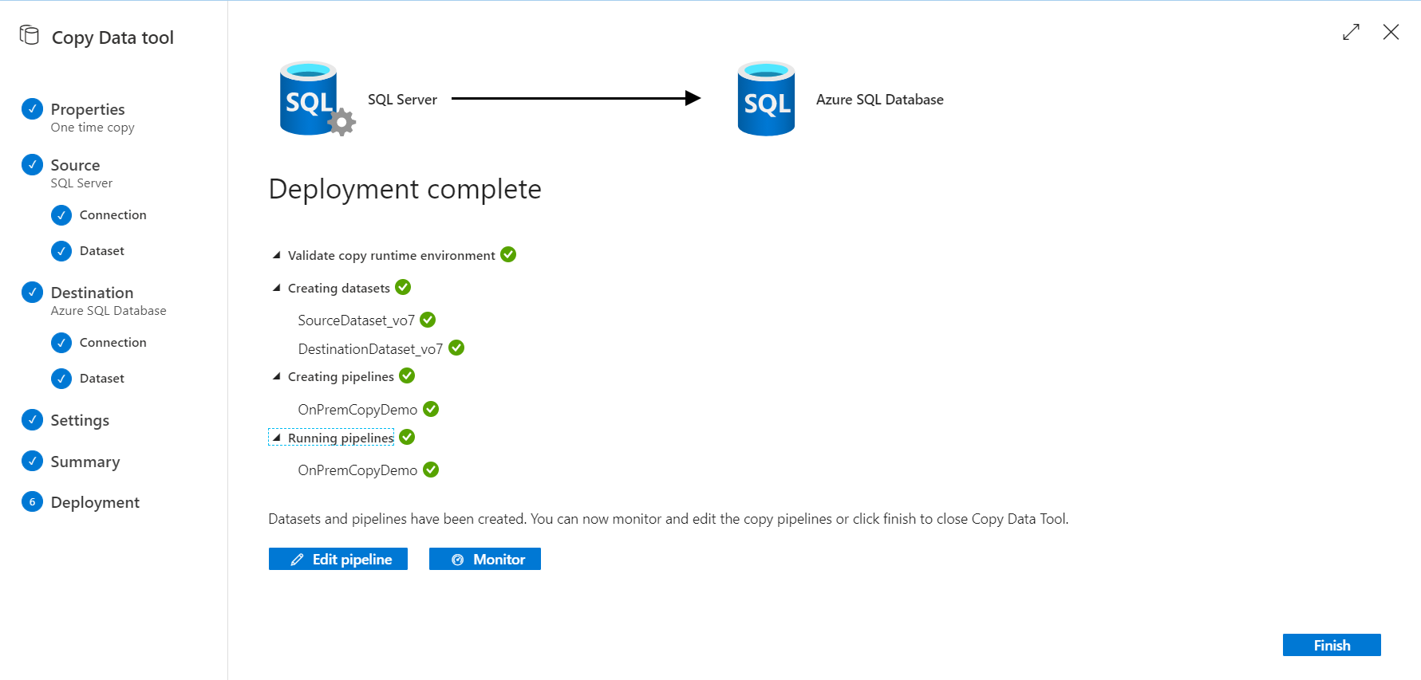Click the Running pipelines label
This screenshot has width=1421, height=680.
coord(341,438)
